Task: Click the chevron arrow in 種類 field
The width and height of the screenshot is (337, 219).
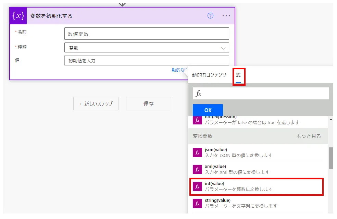Action: pos(223,48)
